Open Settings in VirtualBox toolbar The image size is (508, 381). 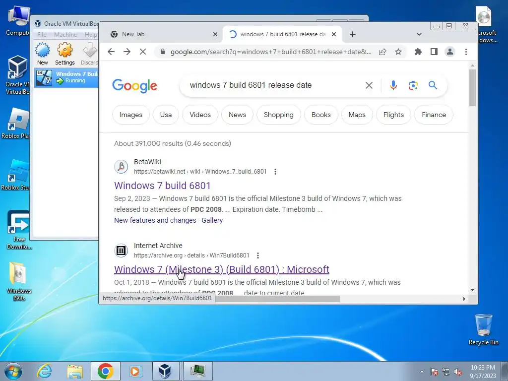coord(65,54)
